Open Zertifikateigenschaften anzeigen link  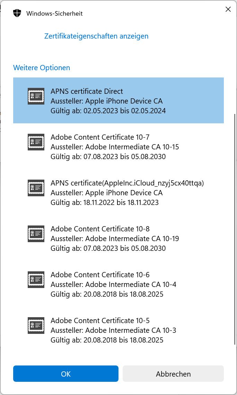(x=96, y=36)
